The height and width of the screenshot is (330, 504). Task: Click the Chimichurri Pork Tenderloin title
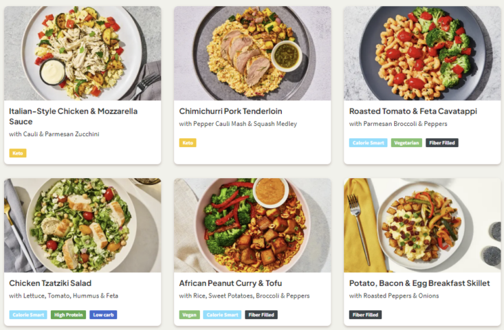pyautogui.click(x=230, y=111)
